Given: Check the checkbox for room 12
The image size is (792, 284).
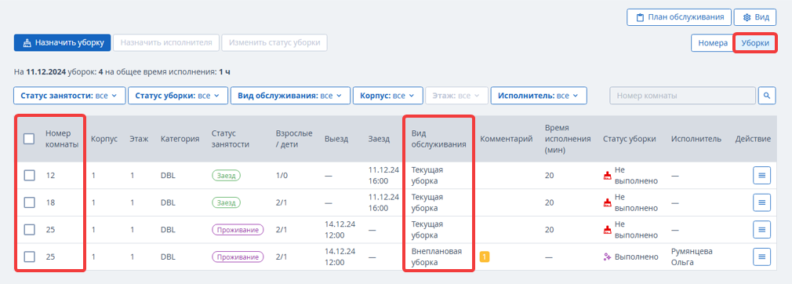Looking at the screenshot, I should click(29, 176).
